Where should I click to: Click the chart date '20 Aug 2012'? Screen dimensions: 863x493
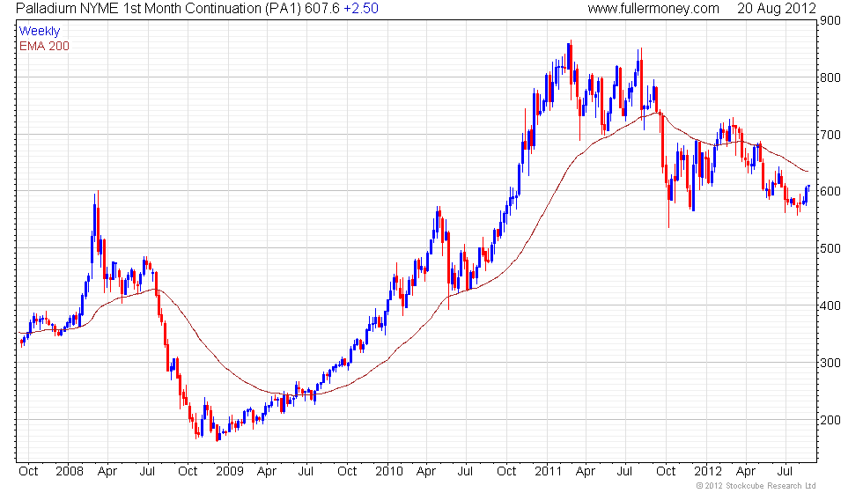tap(777, 9)
